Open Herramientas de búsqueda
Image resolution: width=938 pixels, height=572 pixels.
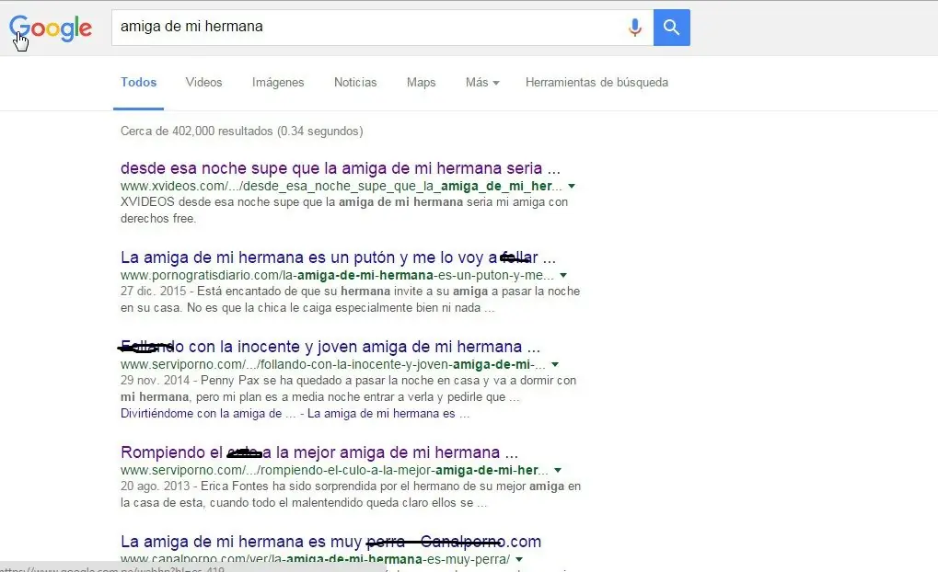tap(596, 83)
